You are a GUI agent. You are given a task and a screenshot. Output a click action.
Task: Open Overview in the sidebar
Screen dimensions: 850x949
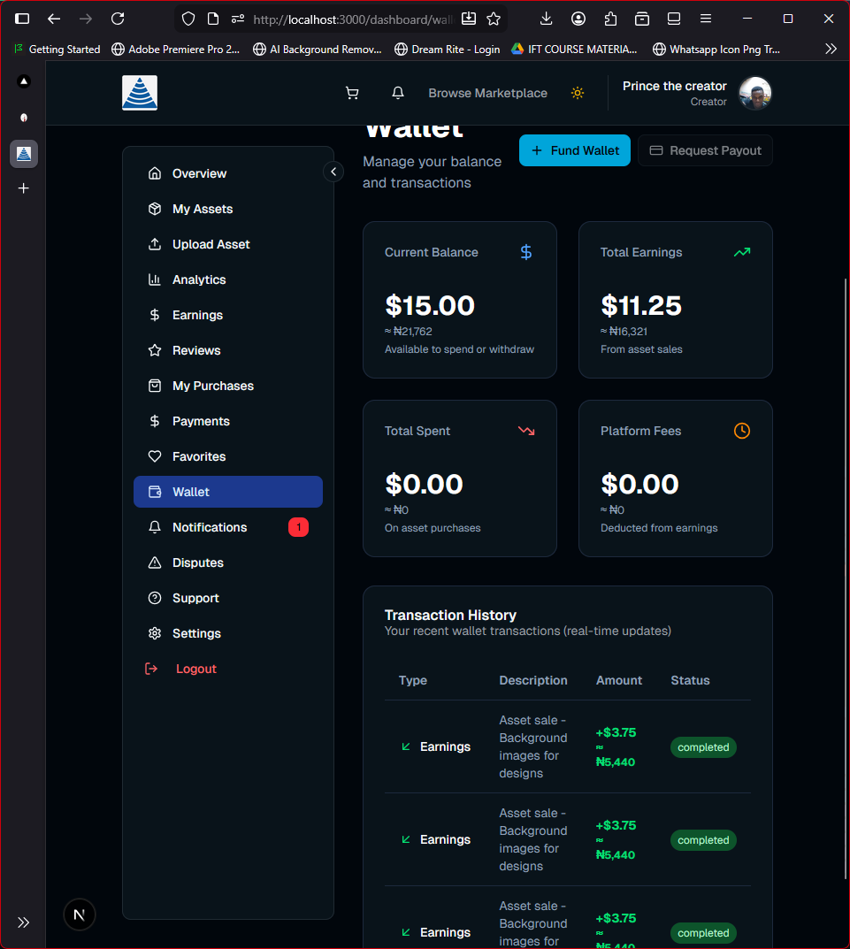199,173
